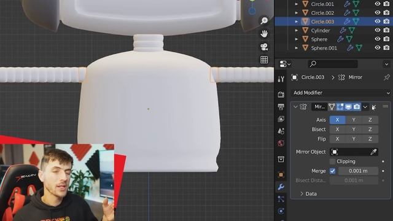Open the Object properties tab icon
This screenshot has height=221, width=393.
pos(281,174)
